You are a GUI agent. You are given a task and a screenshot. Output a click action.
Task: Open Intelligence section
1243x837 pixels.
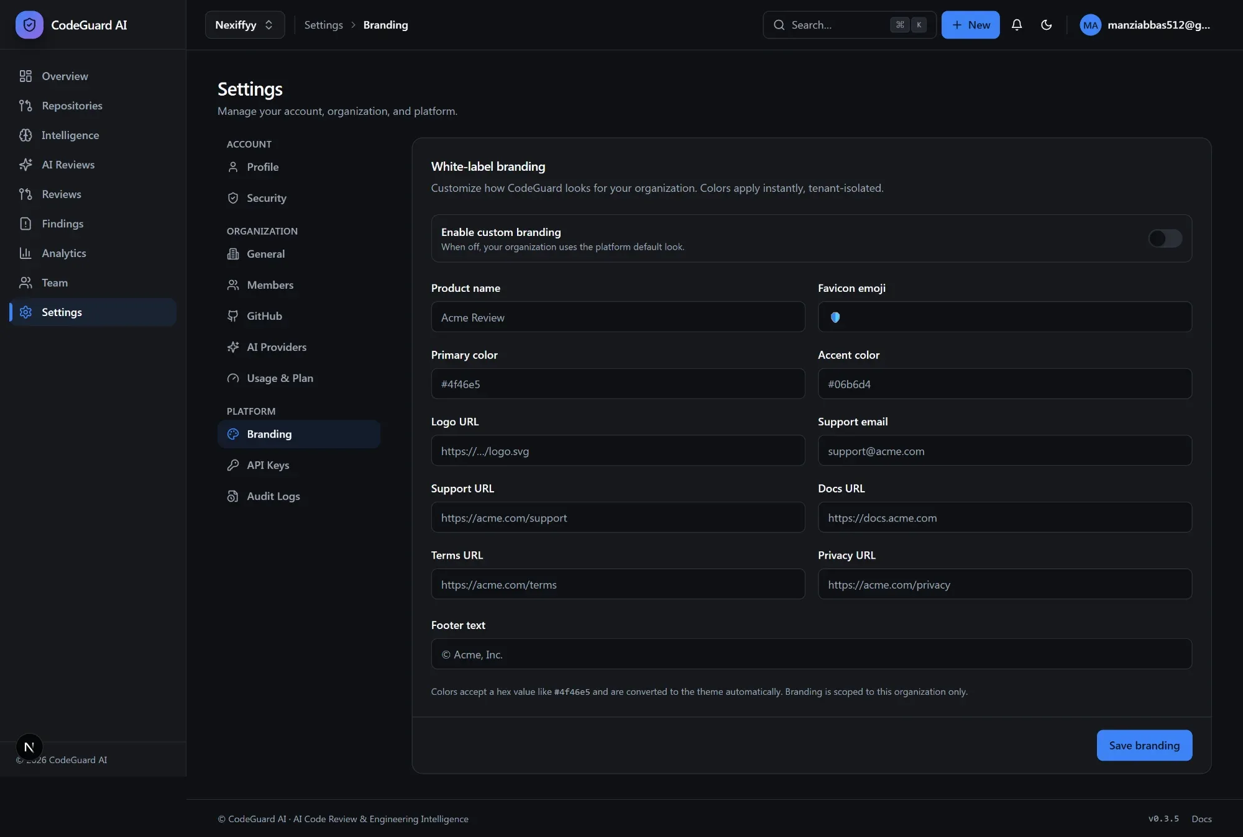click(x=93, y=135)
